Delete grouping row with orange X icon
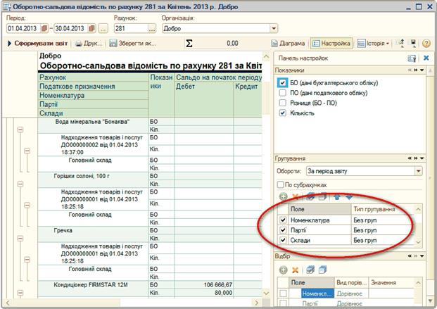Viewport: 437px width, 309px height. click(296, 196)
